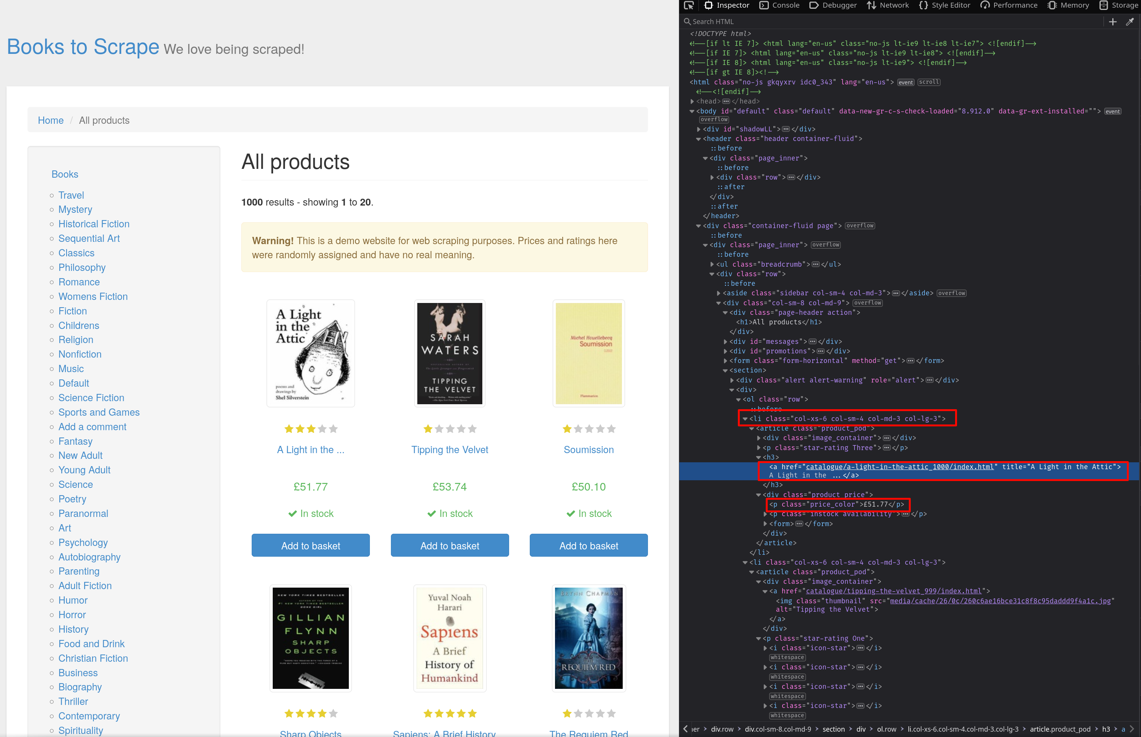1141x737 pixels.
Task: Expand the aside sidebar col-sm-4 node
Action: point(718,293)
